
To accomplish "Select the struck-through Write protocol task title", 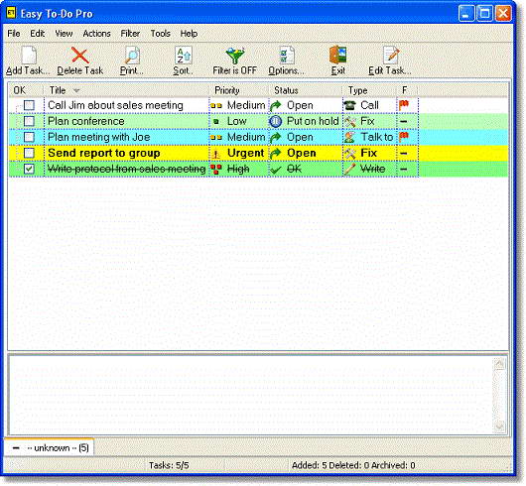I will [126, 169].
